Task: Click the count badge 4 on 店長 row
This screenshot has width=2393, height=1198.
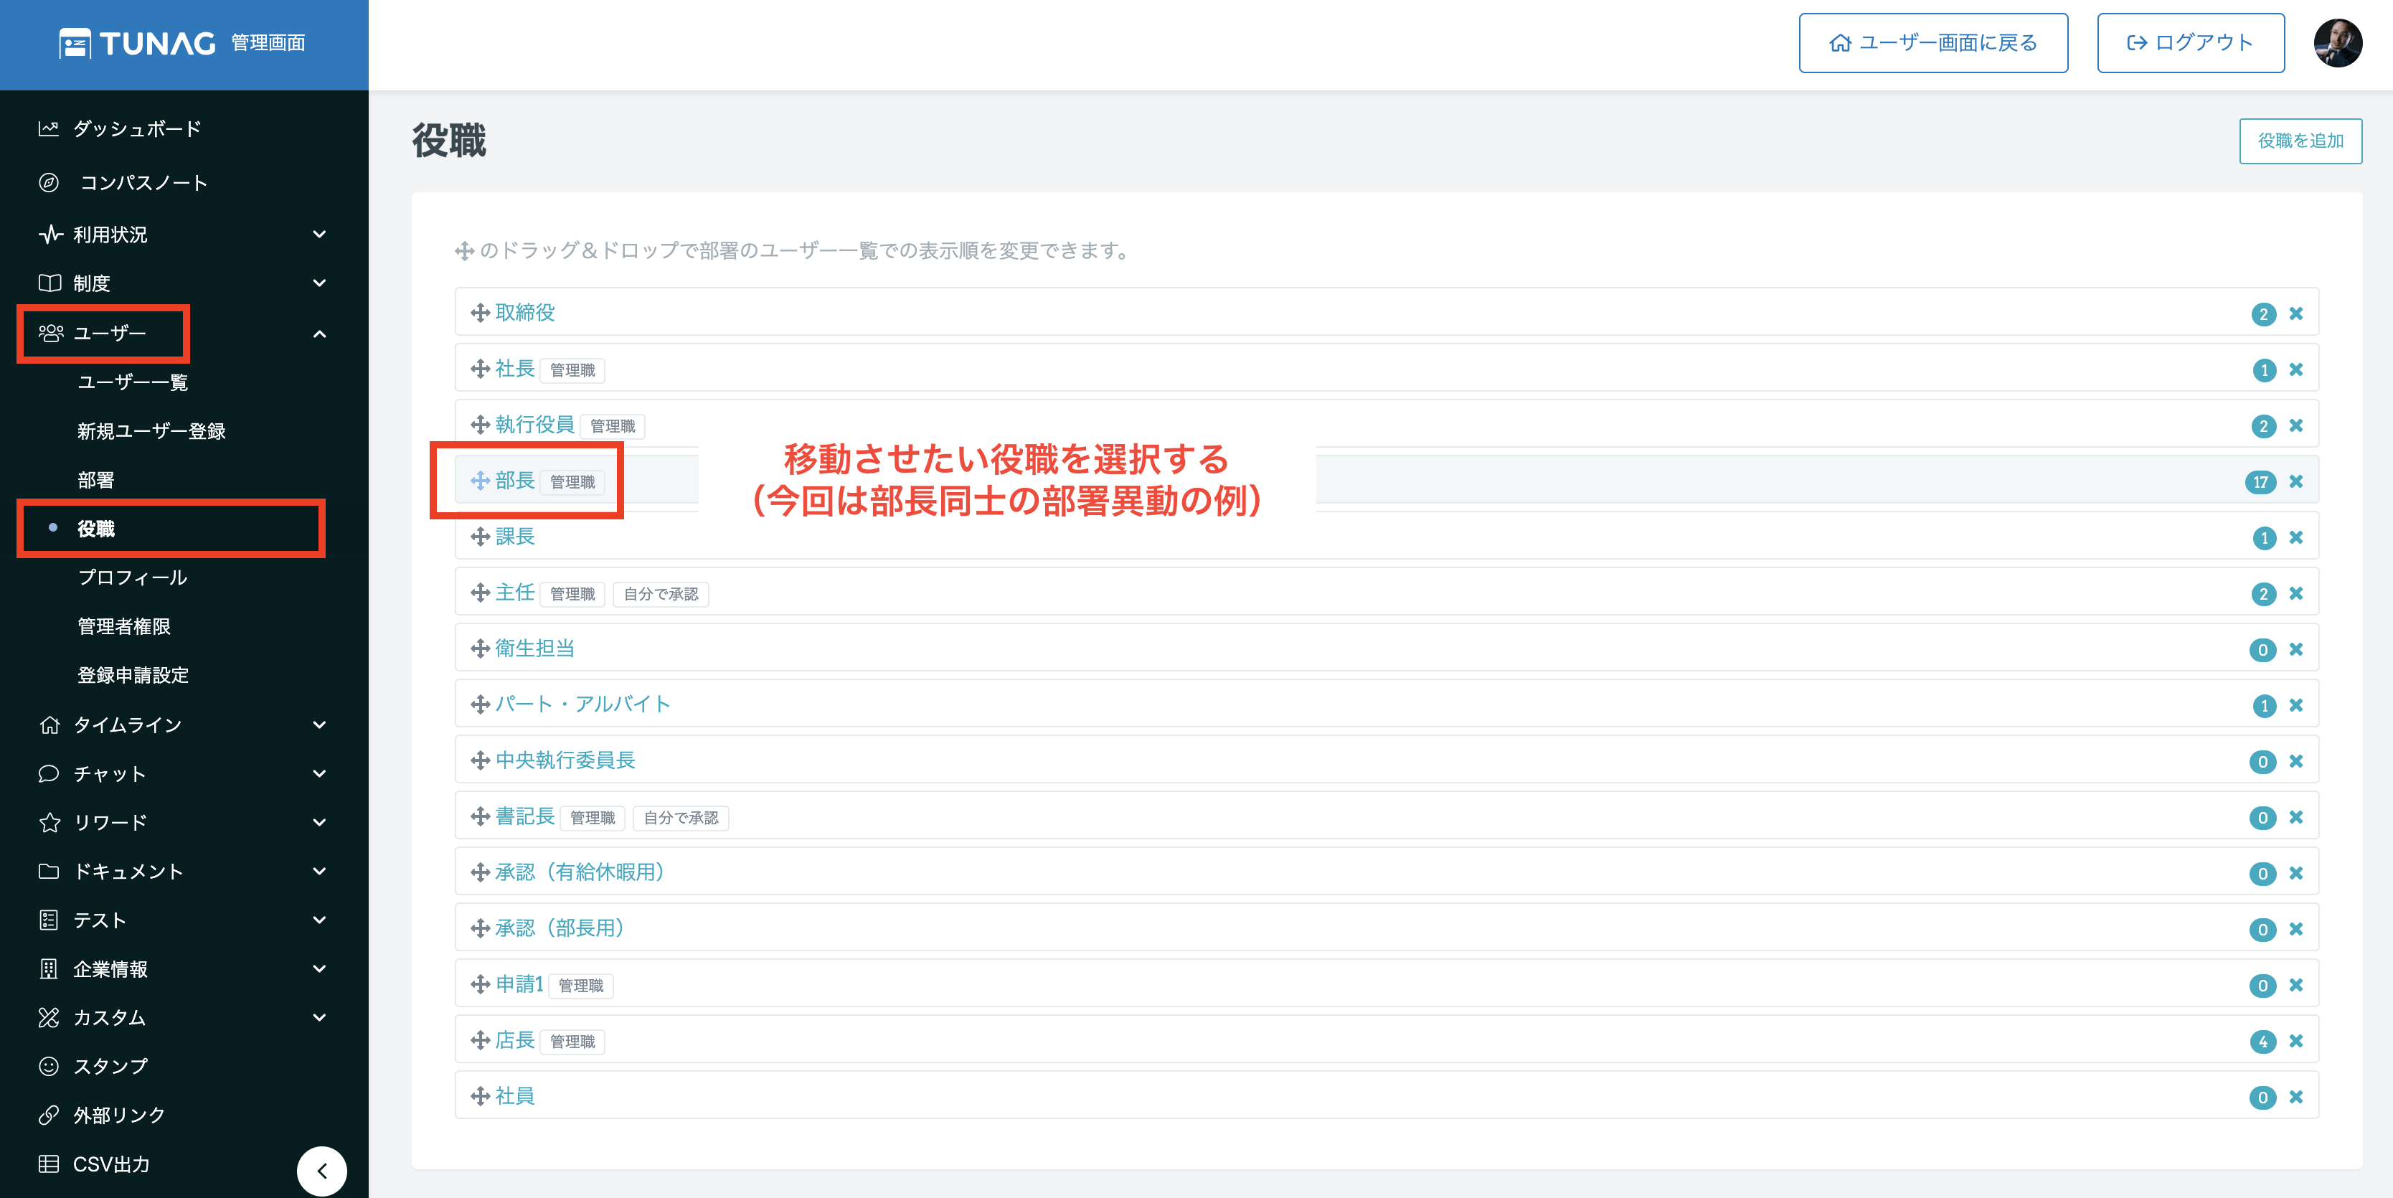Action: 2263,1041
